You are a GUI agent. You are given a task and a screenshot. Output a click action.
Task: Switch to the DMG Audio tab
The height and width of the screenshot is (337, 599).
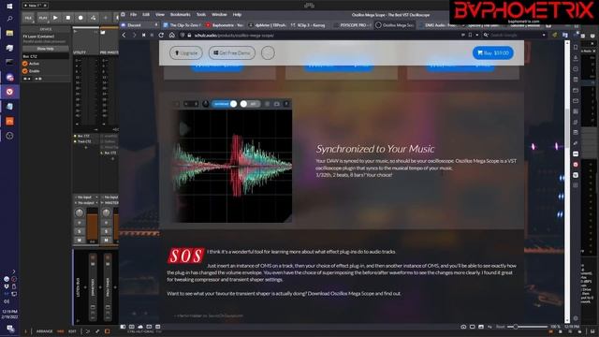438,25
